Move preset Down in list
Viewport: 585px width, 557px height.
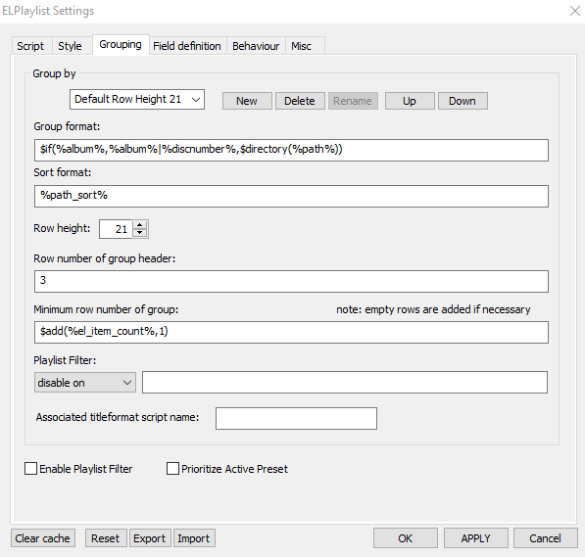[x=463, y=101]
